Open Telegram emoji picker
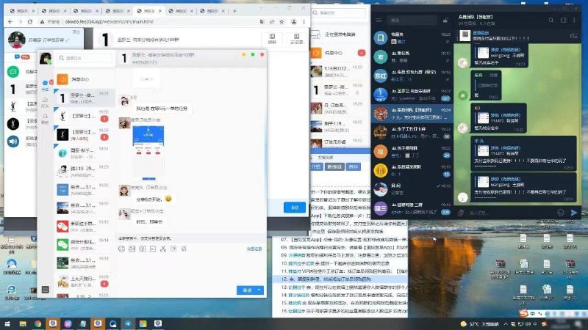This screenshot has width=588, height=330. (561, 213)
